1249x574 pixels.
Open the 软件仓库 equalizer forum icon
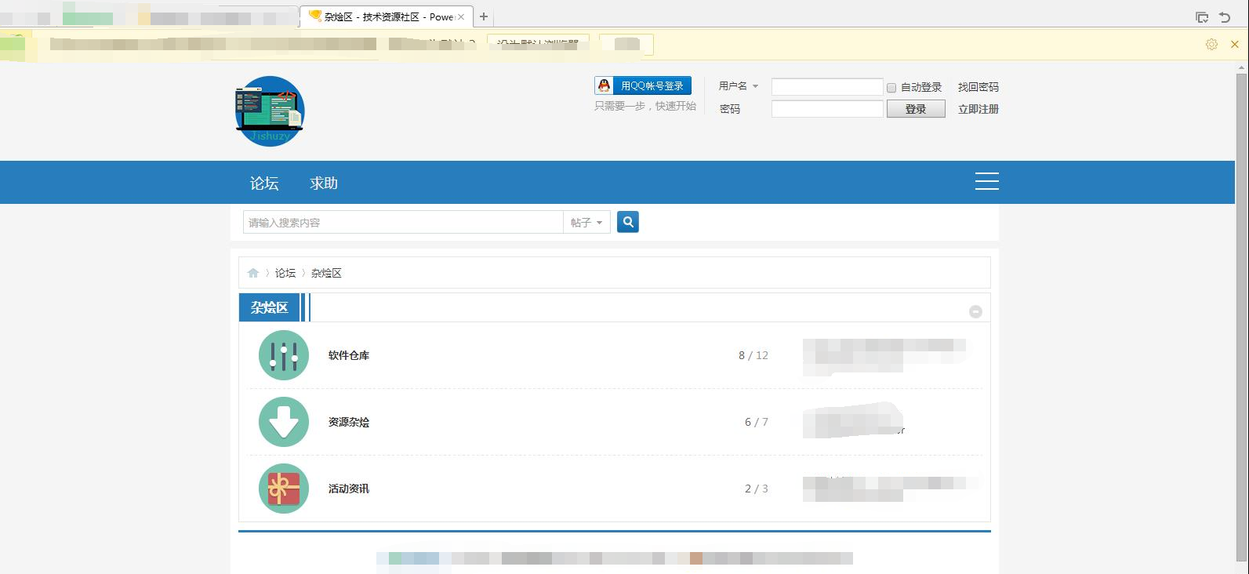tap(283, 355)
